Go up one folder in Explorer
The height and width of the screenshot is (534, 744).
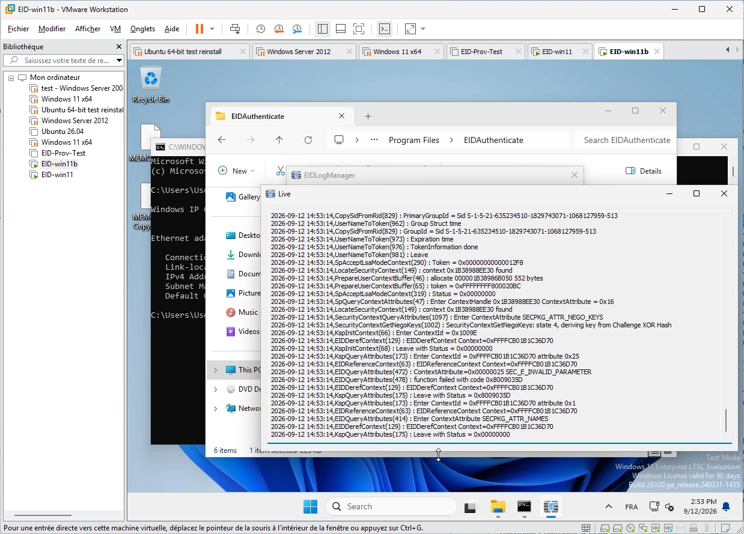coord(279,140)
